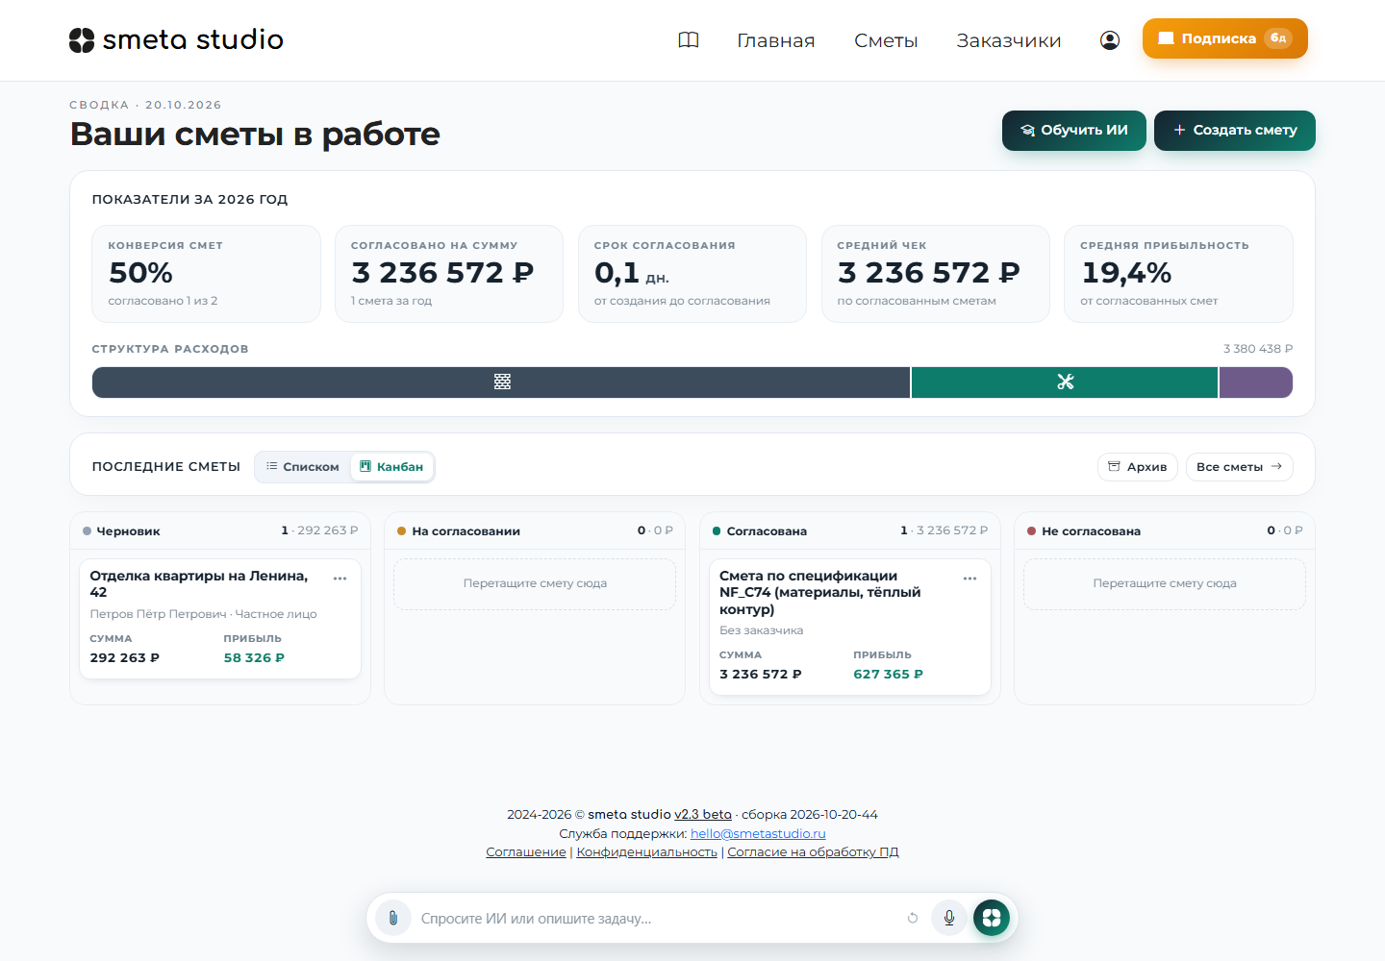This screenshot has height=961, width=1385.
Task: Open the Смета по спецификации NF_C74 card
Action: click(x=850, y=627)
